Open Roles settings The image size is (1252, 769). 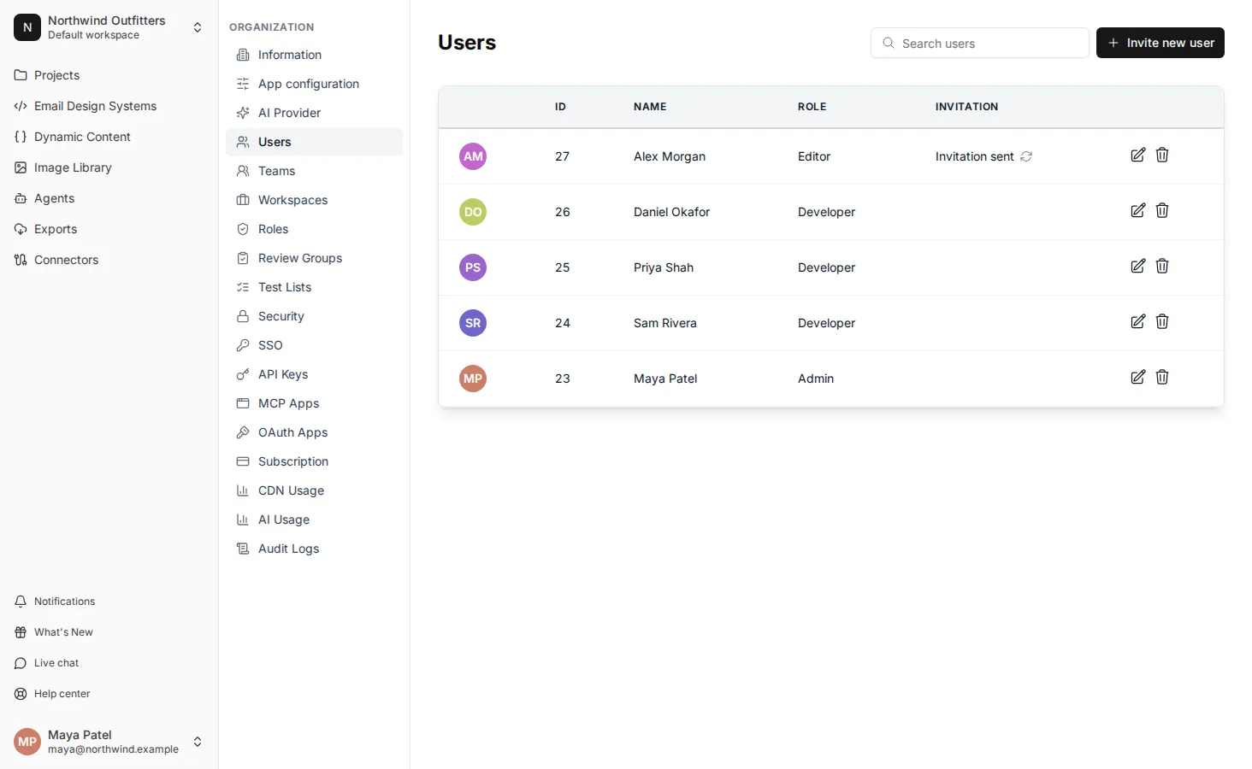314,229
